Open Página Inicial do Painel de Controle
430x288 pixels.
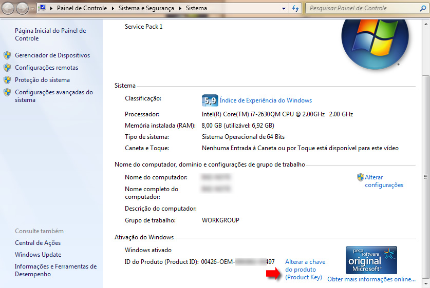click(x=50, y=34)
